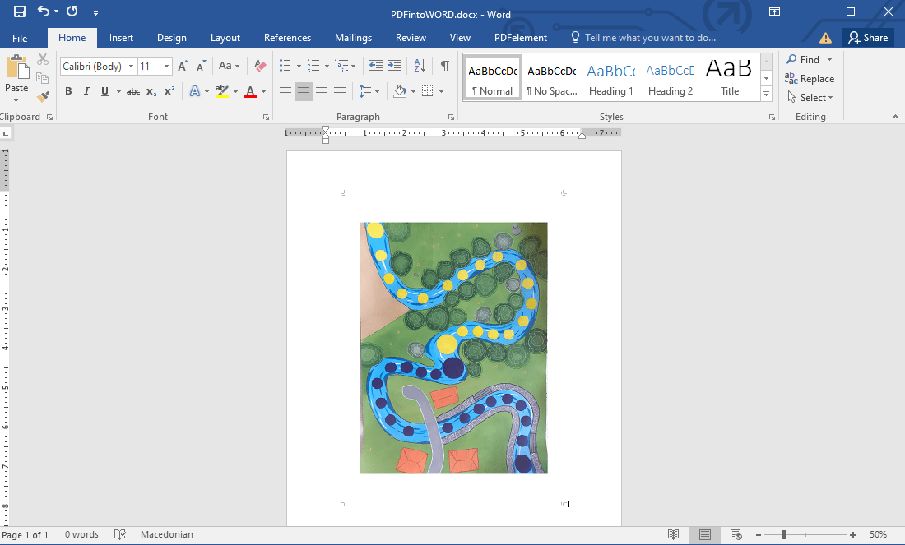Apply Subscript formatting
Screen dimensions: 905x545
pos(150,90)
